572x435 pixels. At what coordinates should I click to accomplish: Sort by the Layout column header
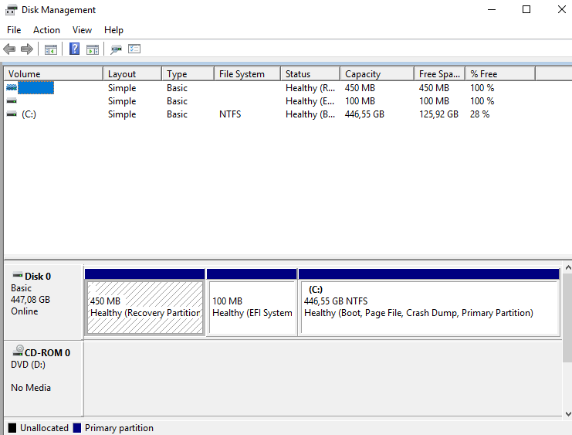pyautogui.click(x=133, y=73)
